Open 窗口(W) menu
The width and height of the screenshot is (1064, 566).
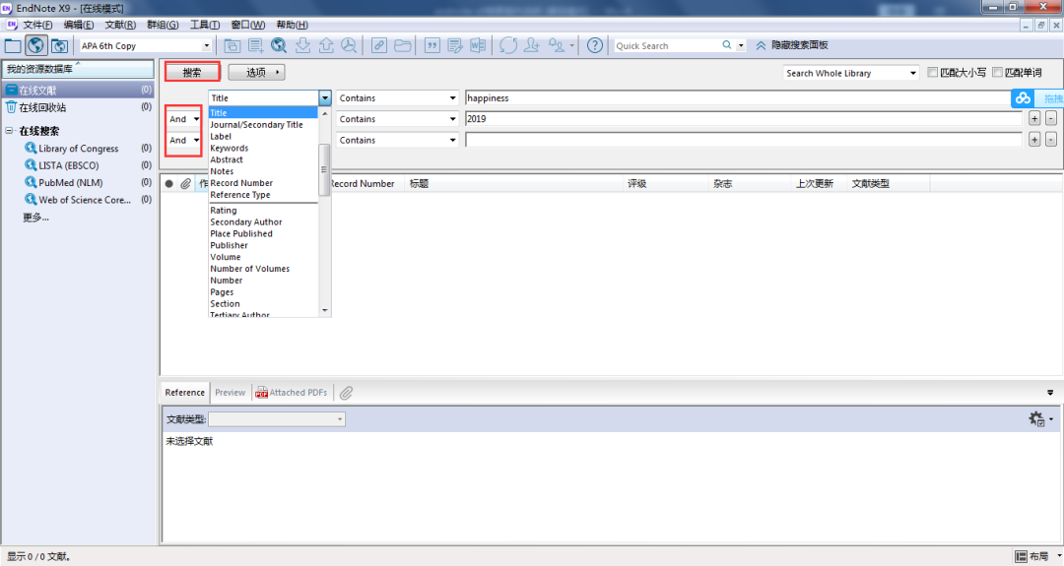(x=247, y=25)
